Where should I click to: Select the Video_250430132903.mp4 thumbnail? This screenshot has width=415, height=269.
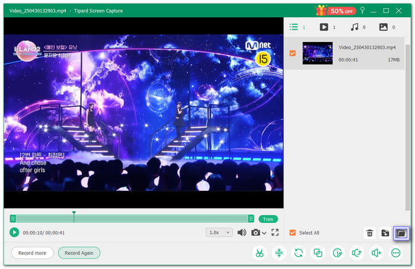318,53
